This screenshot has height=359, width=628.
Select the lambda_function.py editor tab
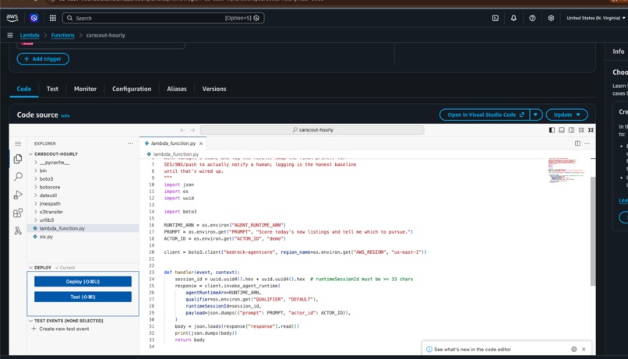[173, 143]
